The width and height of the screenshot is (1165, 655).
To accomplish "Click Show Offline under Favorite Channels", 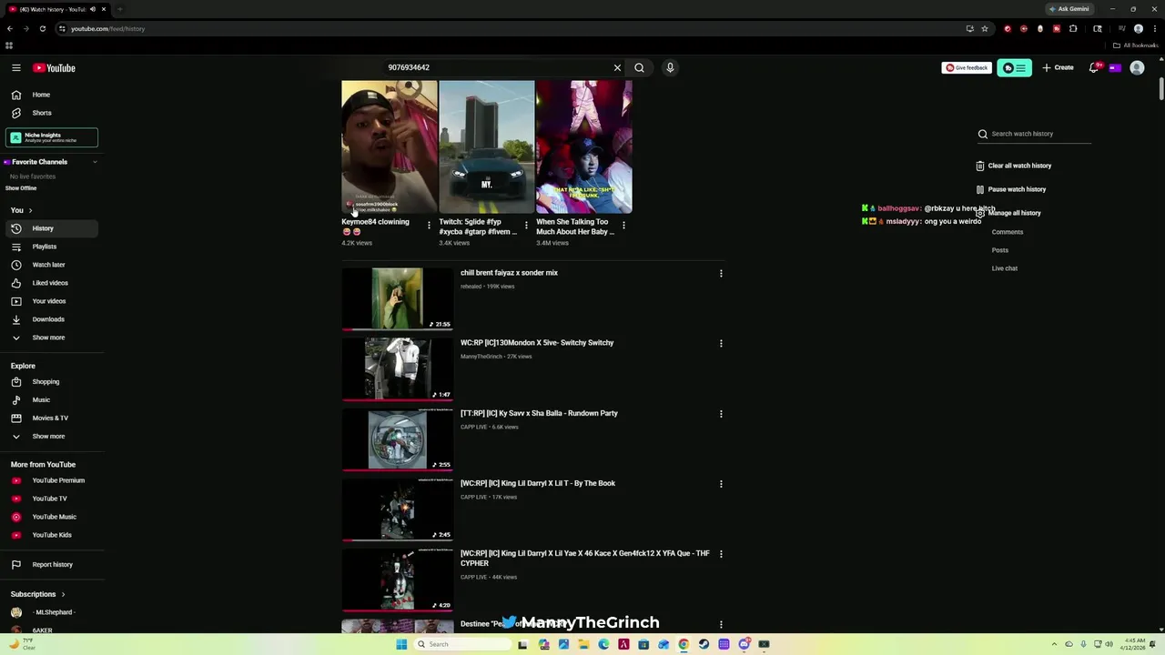I will coord(21,188).
